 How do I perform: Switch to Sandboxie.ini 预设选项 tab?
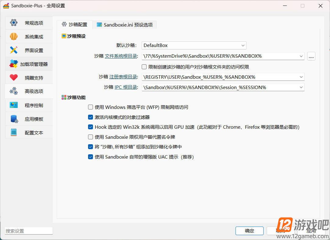click(125, 25)
